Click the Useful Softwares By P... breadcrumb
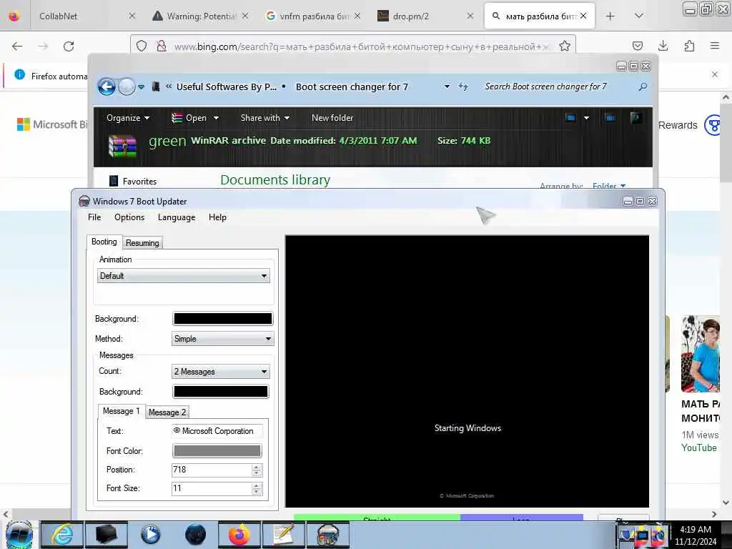 (x=227, y=86)
